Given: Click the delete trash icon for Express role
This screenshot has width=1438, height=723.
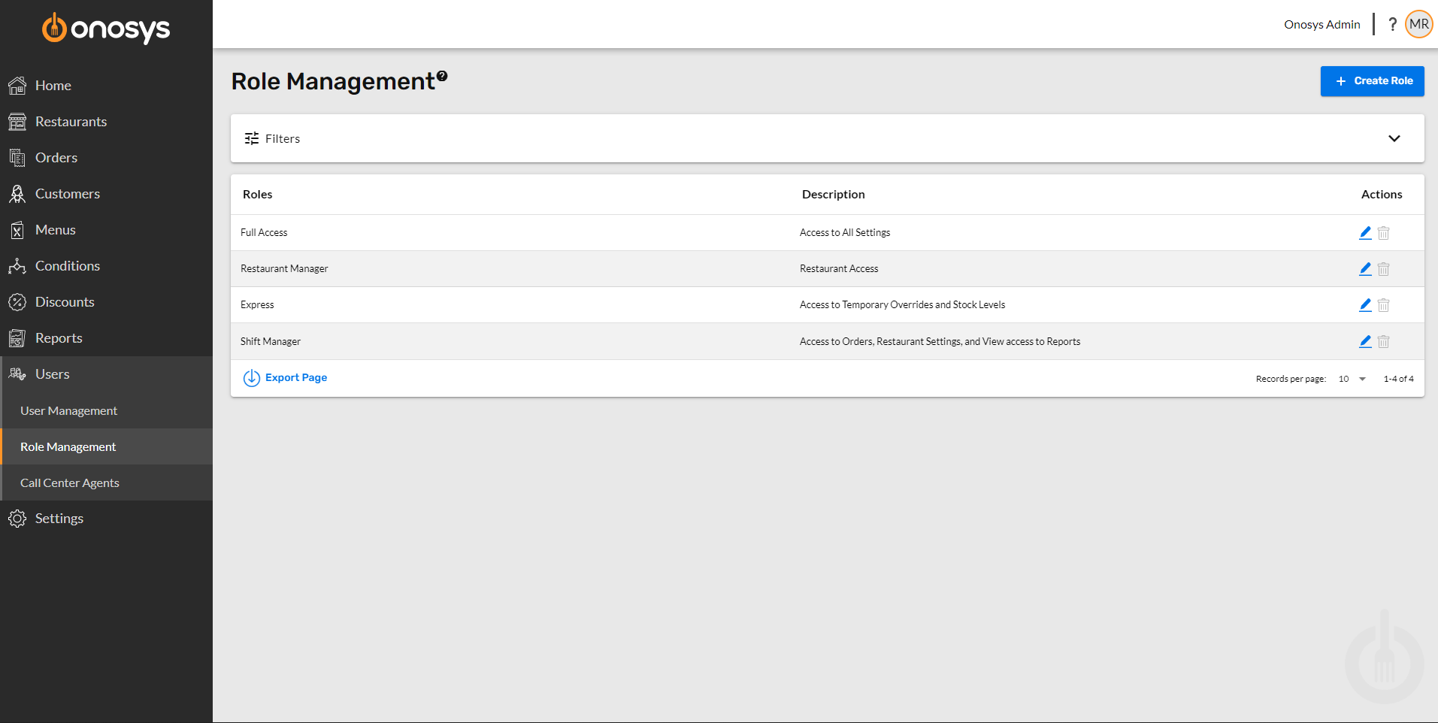Looking at the screenshot, I should click(x=1384, y=304).
